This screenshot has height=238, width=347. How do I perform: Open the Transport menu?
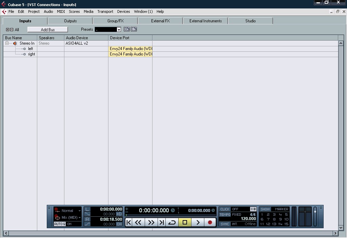(105, 11)
